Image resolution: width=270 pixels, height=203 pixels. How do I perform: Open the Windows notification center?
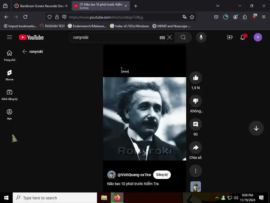tap(261, 198)
